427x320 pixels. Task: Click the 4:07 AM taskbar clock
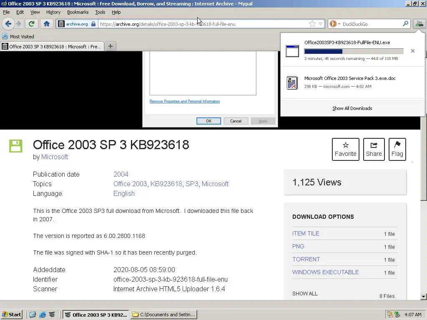click(413, 315)
